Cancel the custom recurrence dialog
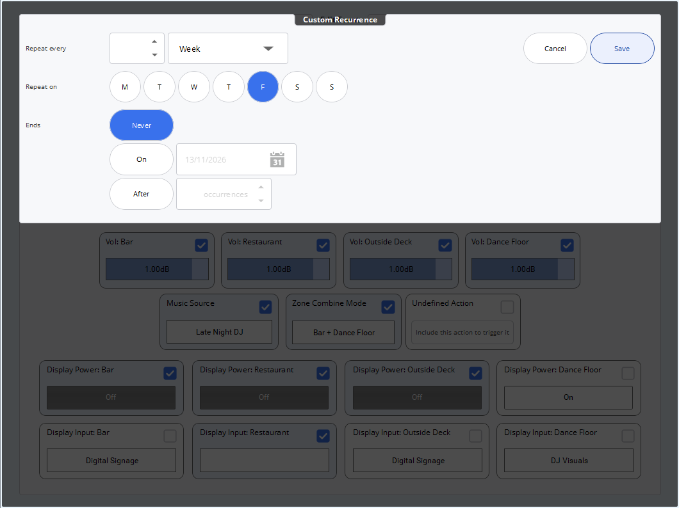This screenshot has height=508, width=679. (555, 49)
